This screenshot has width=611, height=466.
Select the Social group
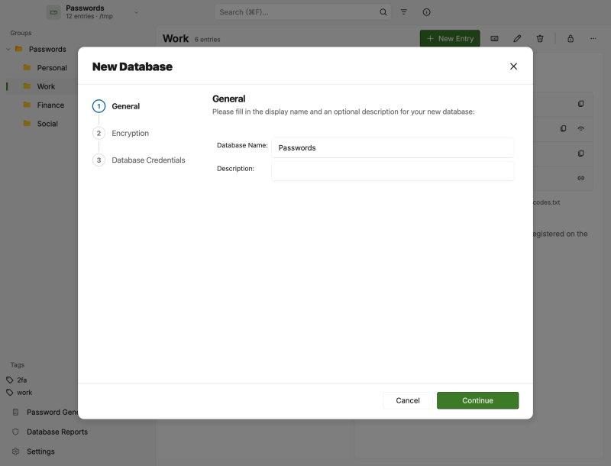tap(47, 124)
